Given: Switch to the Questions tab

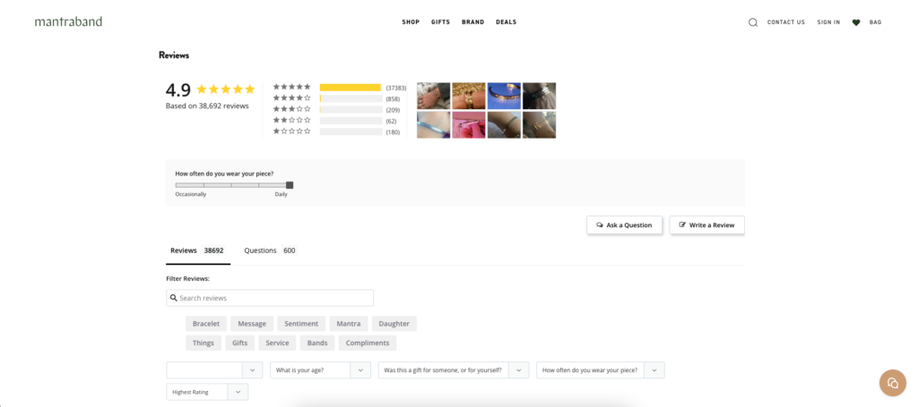Looking at the screenshot, I should [269, 250].
